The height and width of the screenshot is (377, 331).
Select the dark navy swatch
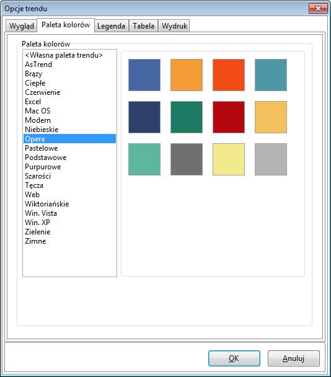(144, 117)
